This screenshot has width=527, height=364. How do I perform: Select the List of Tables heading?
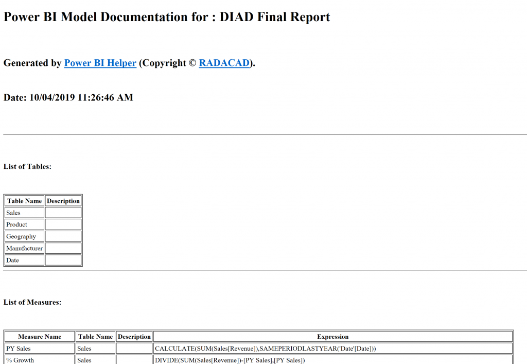coord(27,166)
